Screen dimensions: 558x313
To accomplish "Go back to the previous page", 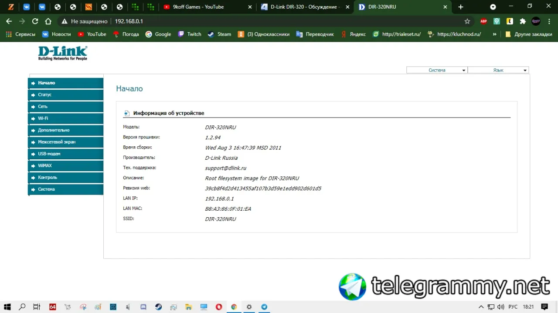I will coord(9,21).
